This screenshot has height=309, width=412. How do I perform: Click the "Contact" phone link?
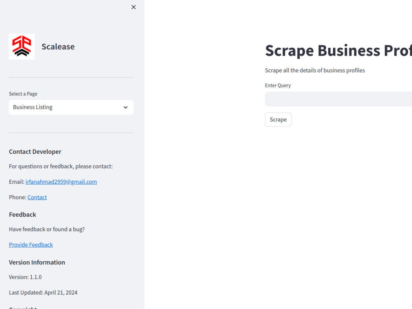(37, 197)
